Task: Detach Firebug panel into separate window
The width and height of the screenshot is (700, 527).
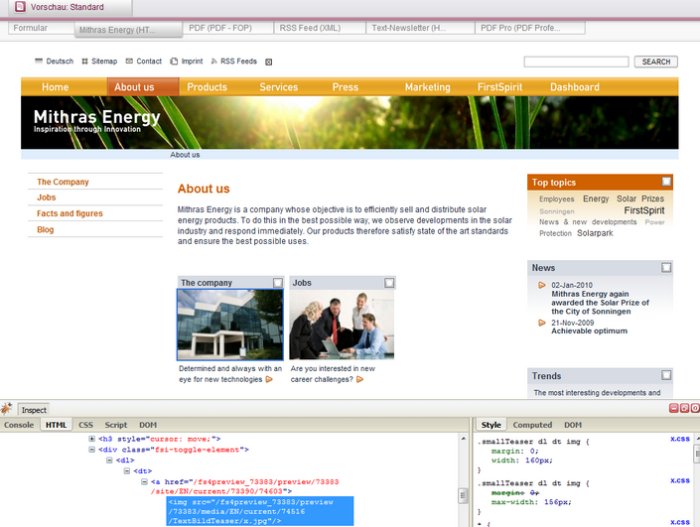Action: (x=684, y=408)
